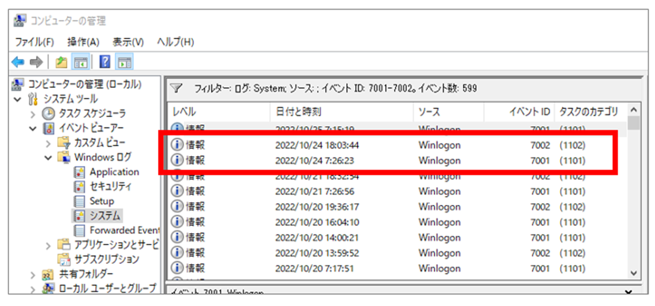Viewport: 655px width, 306px height.
Task: Click category (1102) in 13:59:52 row
Action: click(572, 253)
